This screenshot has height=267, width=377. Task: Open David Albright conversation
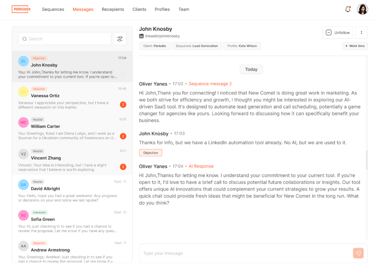point(72,191)
